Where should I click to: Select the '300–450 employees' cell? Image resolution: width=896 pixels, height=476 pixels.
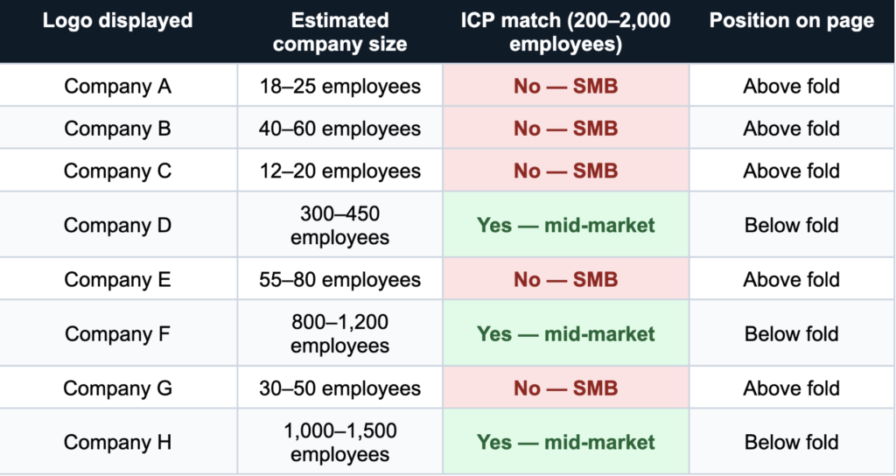[339, 225]
